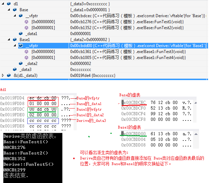Click the _data1 field cube icon

(x=21, y=34)
